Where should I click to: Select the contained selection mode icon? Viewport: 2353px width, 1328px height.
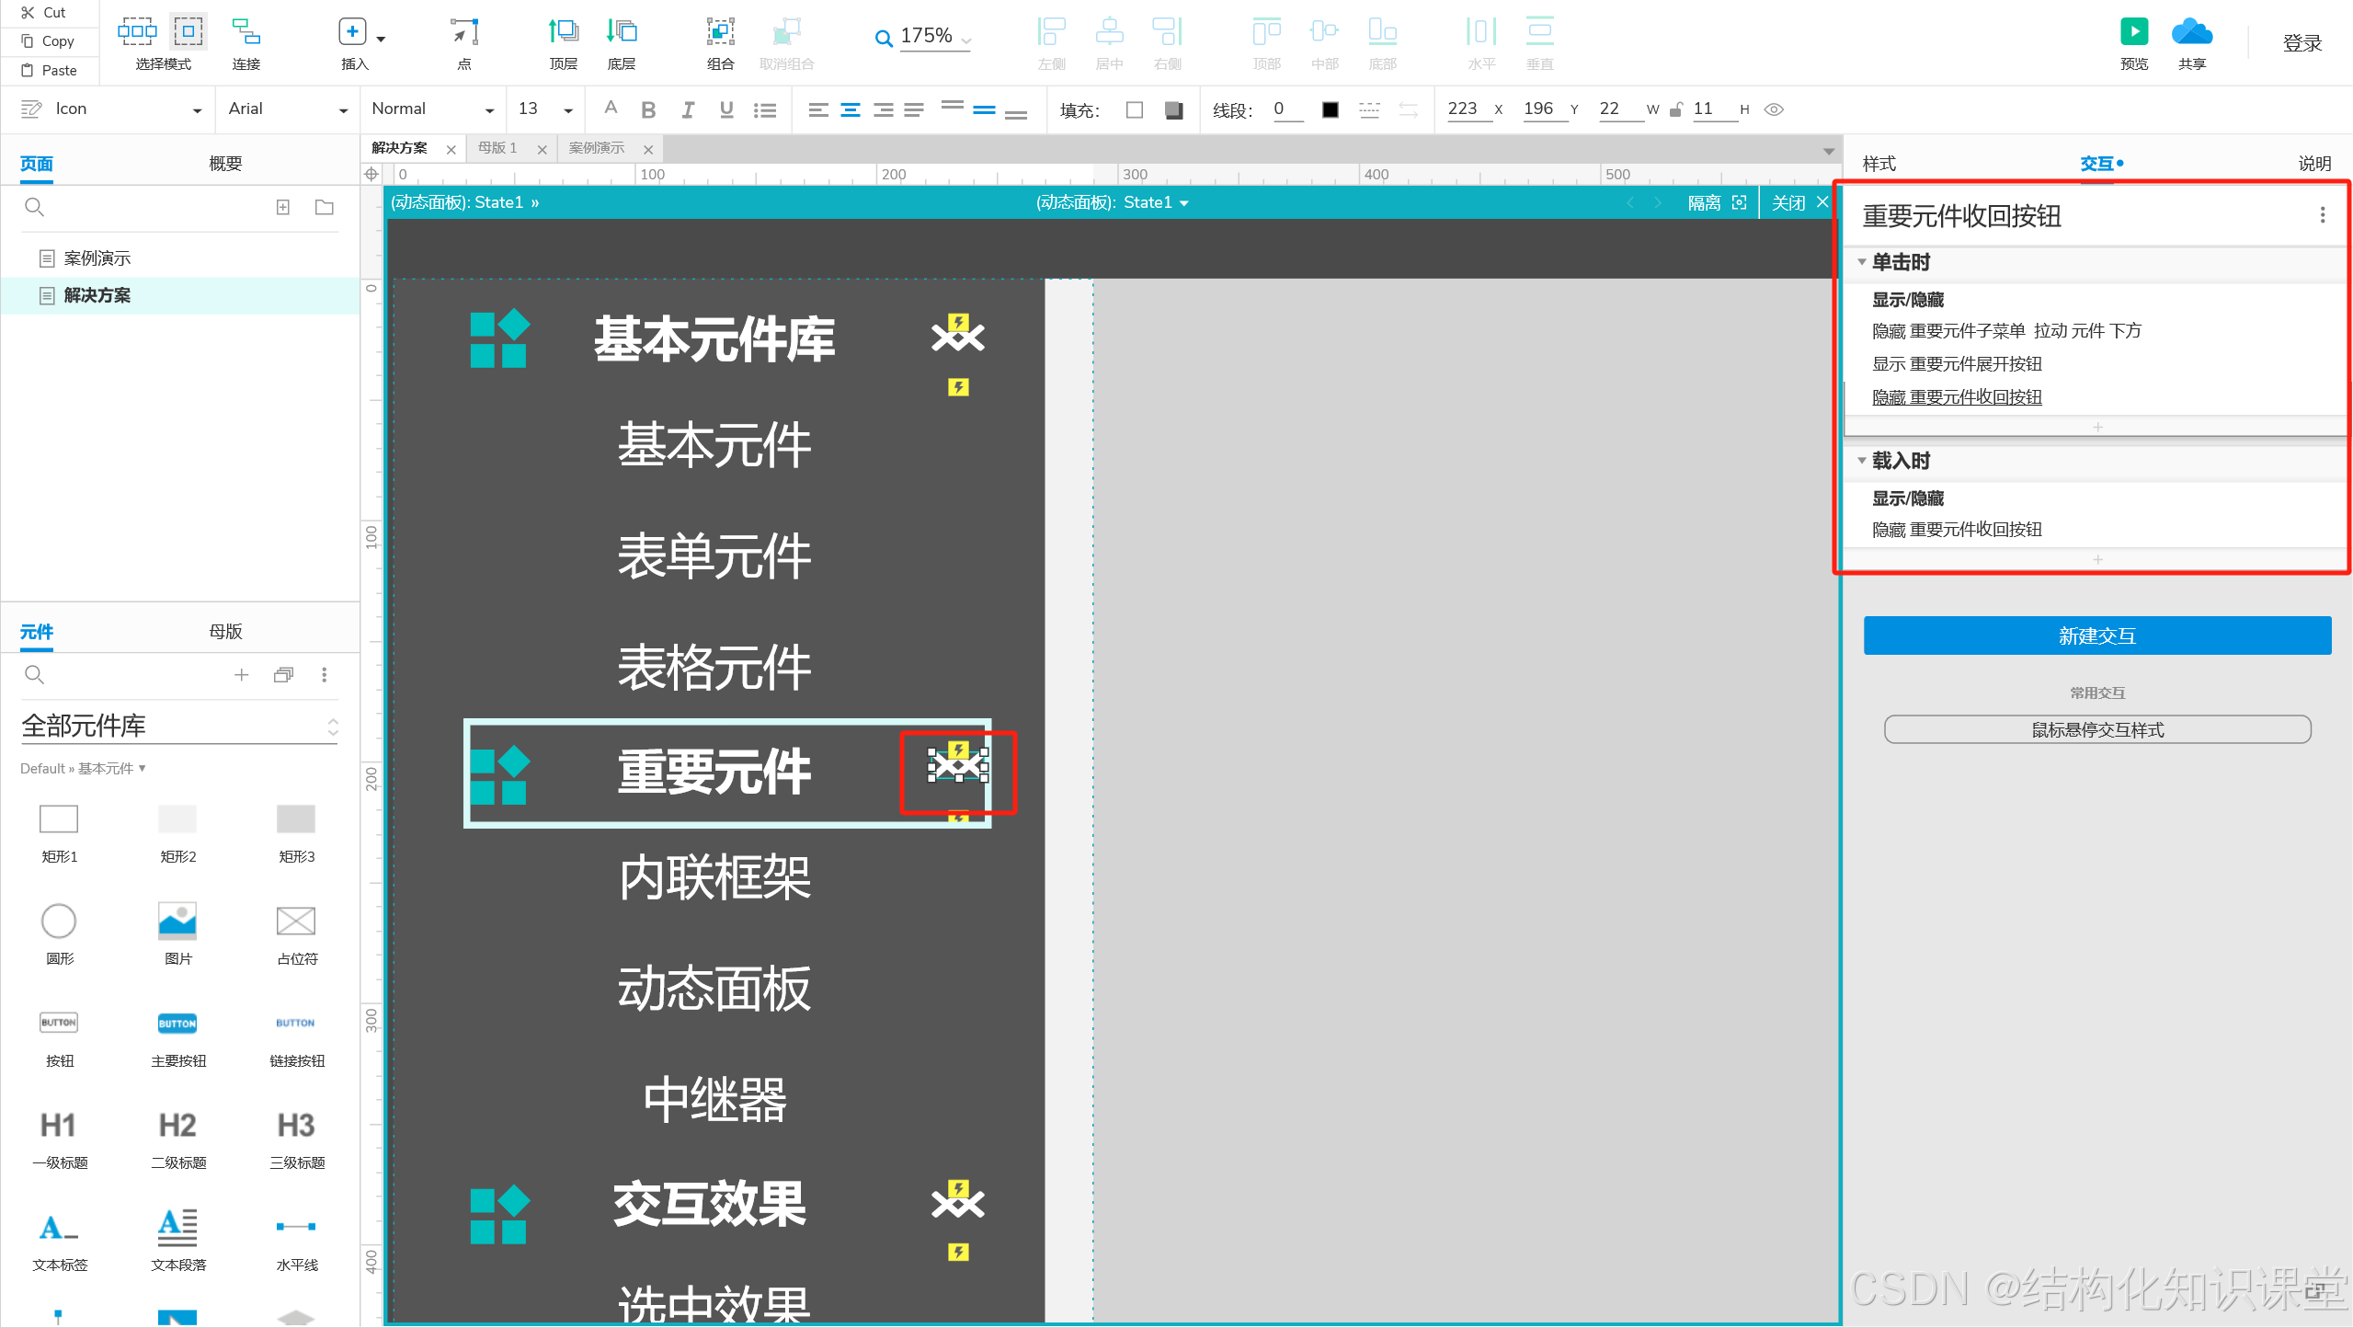tap(188, 31)
